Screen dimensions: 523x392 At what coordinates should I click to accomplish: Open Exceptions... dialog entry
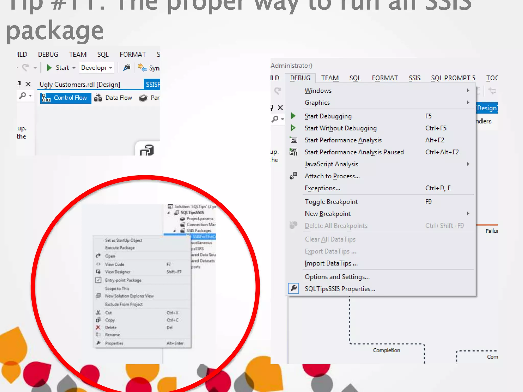pyautogui.click(x=381, y=188)
